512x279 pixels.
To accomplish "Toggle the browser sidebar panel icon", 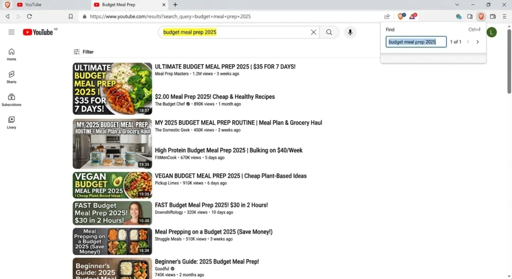I will [x=470, y=16].
